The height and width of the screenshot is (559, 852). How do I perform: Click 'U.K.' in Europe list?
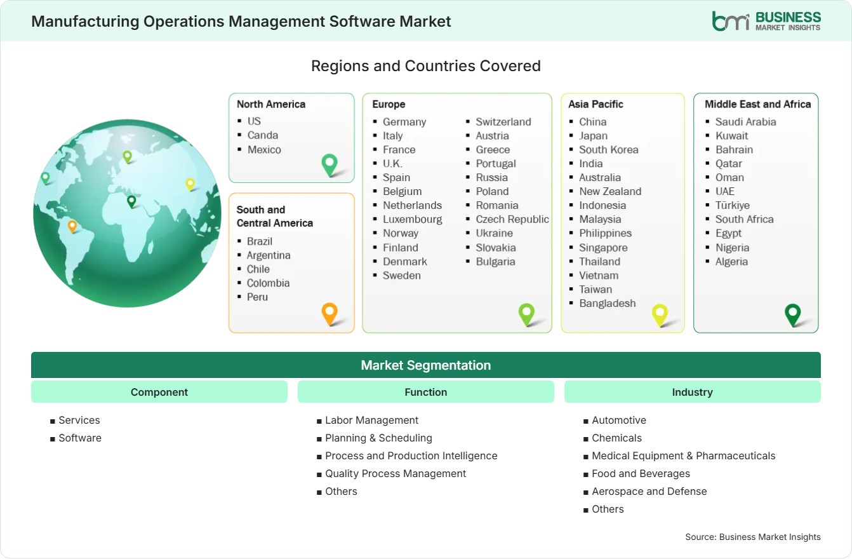click(x=392, y=163)
